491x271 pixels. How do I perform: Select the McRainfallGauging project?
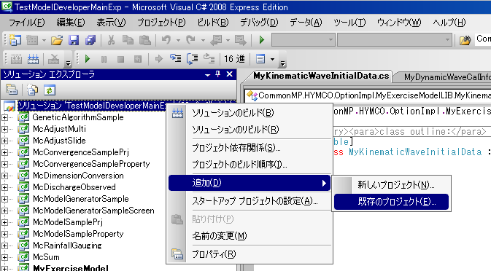(67, 246)
